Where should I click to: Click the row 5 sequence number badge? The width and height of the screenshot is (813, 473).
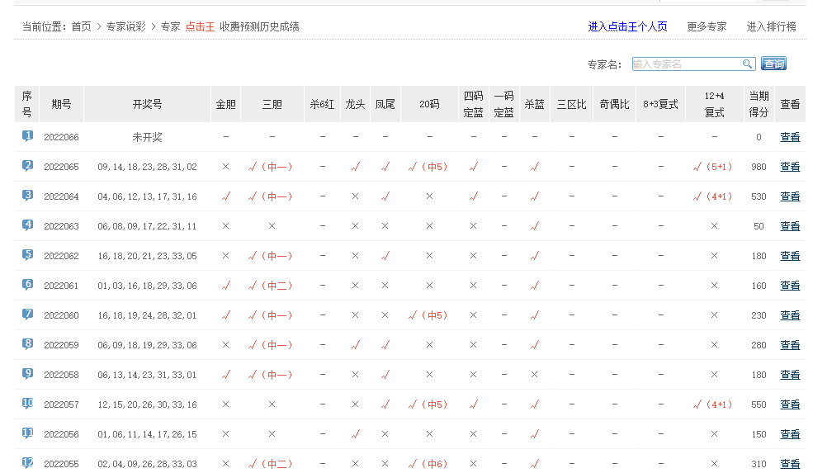pos(27,255)
